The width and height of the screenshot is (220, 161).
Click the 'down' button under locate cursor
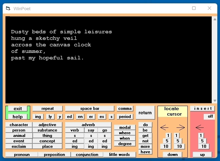click(172, 155)
